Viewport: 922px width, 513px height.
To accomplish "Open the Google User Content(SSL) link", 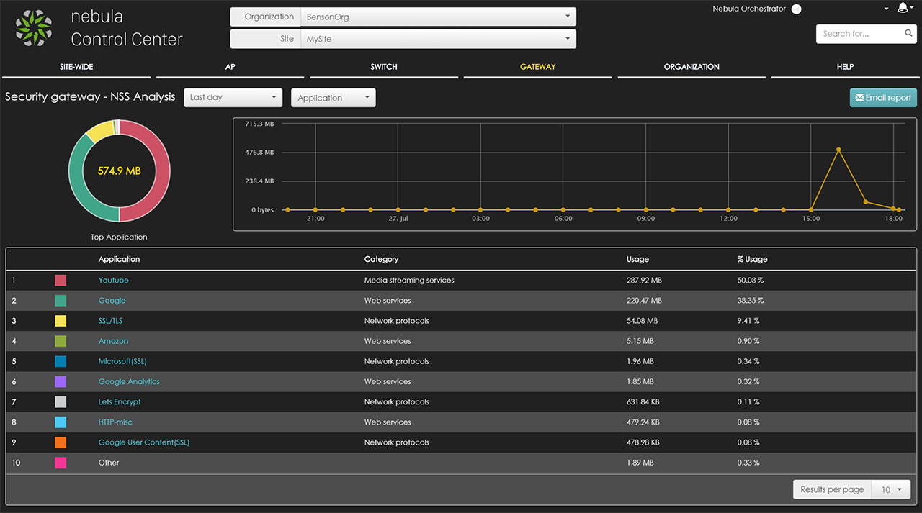I will pos(144,442).
